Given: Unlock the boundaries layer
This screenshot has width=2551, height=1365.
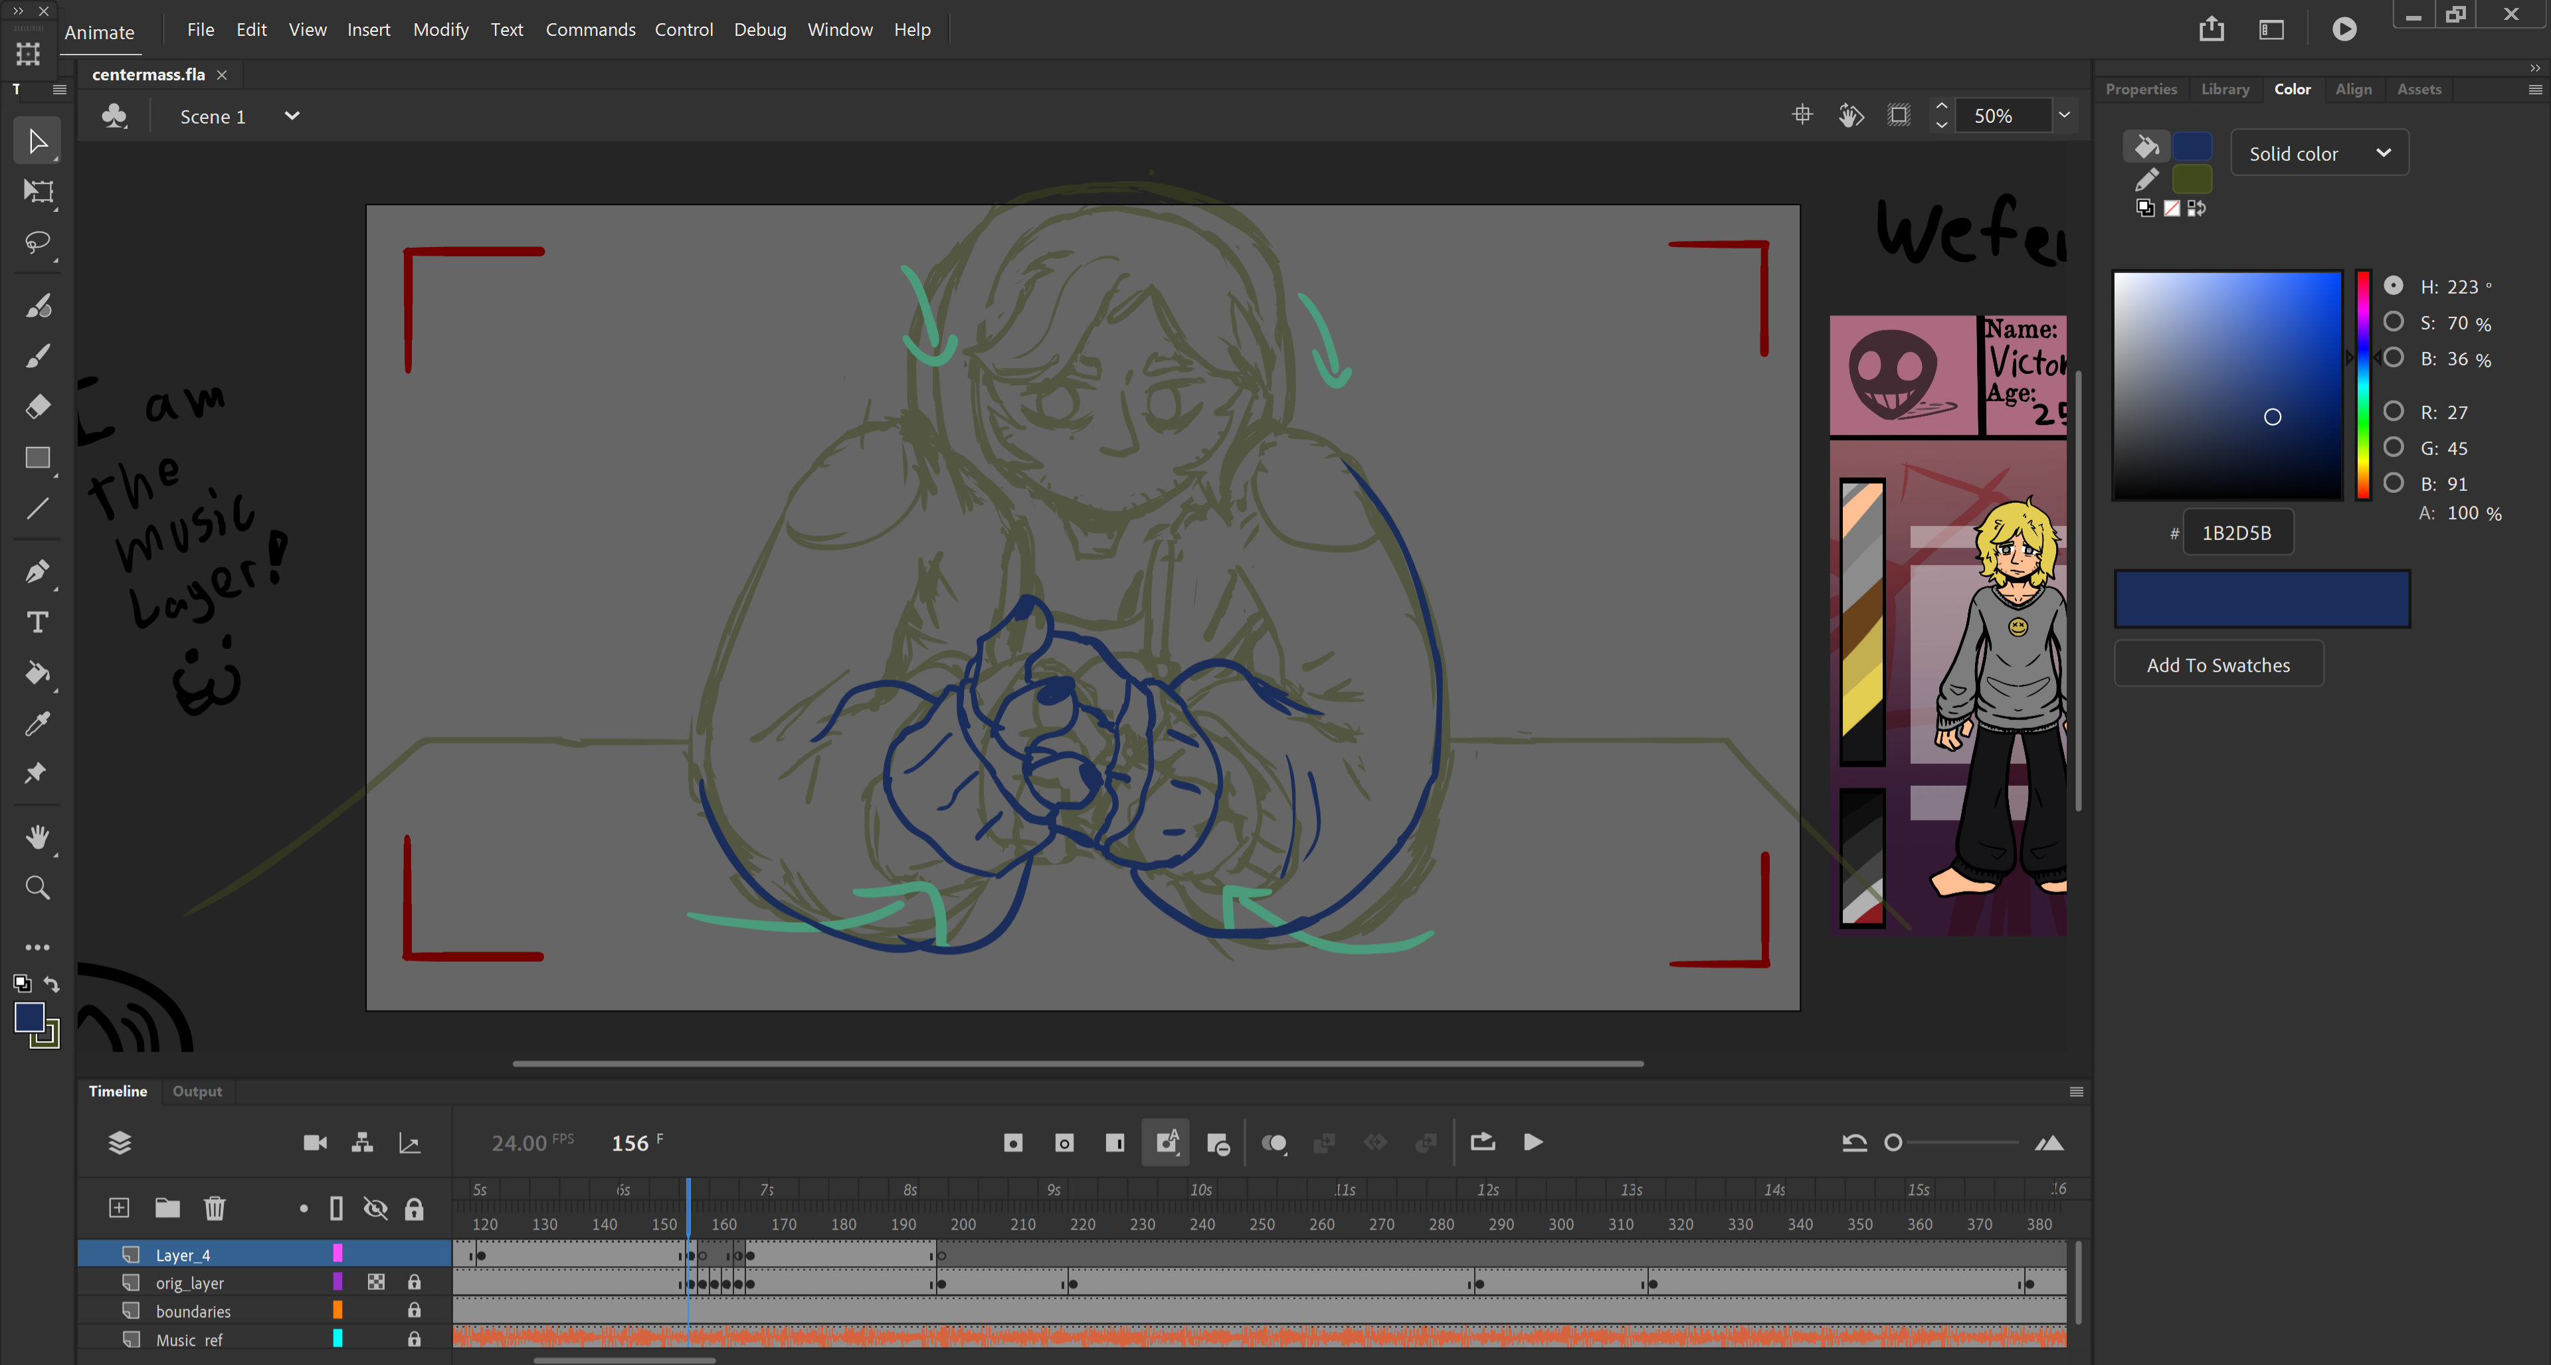Looking at the screenshot, I should coord(414,1311).
